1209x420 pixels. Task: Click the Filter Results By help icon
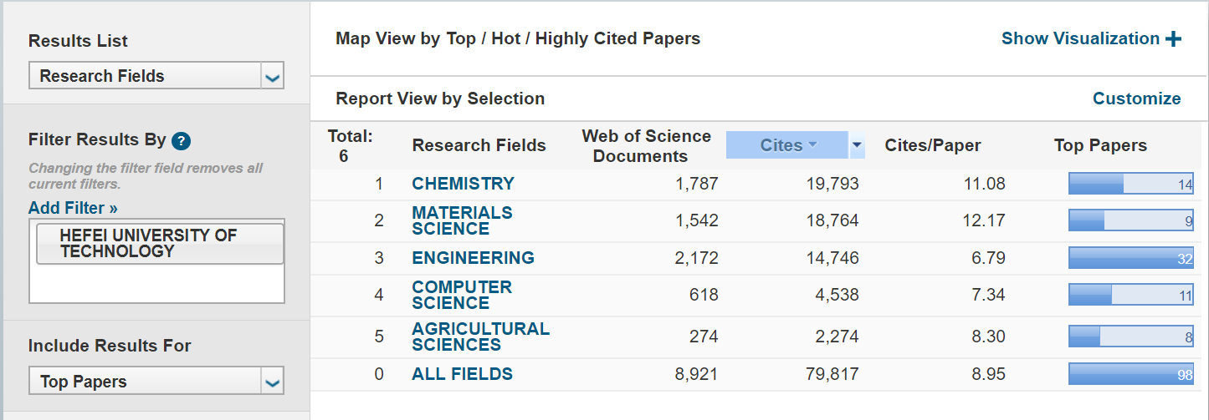click(182, 141)
